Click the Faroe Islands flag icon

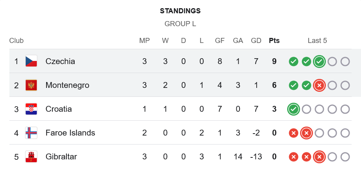31,133
